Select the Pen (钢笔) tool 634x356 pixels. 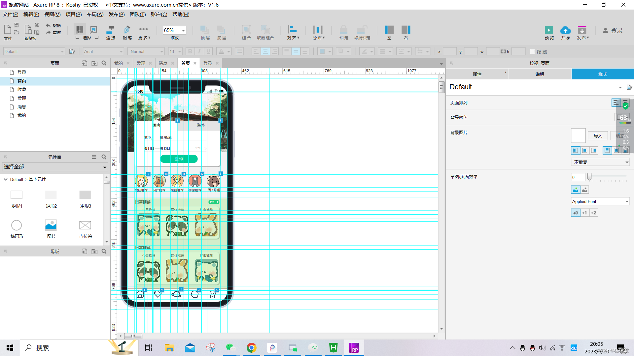127,30
